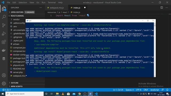Screen dimensions: 171x96
Task: Click the react breadcrumb segment
Action: click(65, 12)
